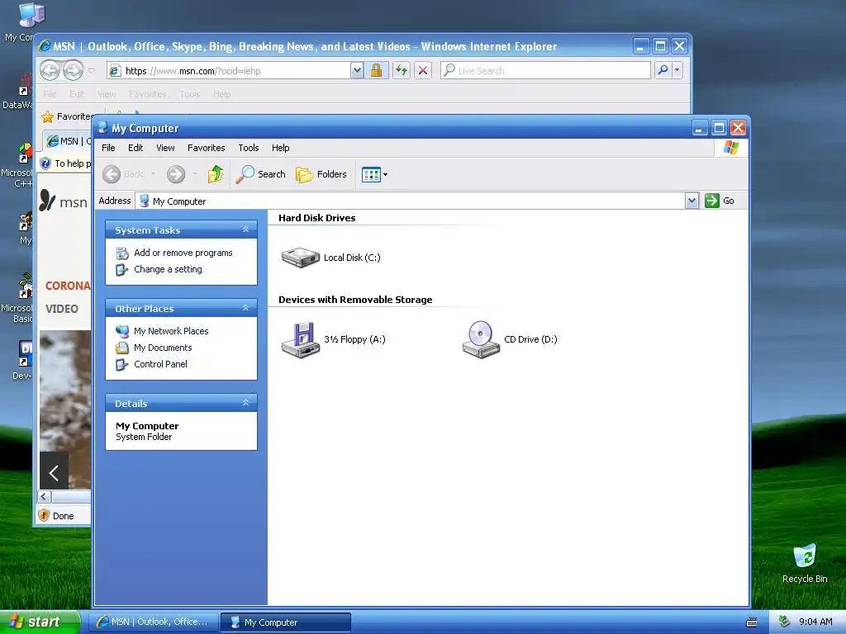The height and width of the screenshot is (634, 846).
Task: Click previous slide arrow on MSN page
Action: 54,473
